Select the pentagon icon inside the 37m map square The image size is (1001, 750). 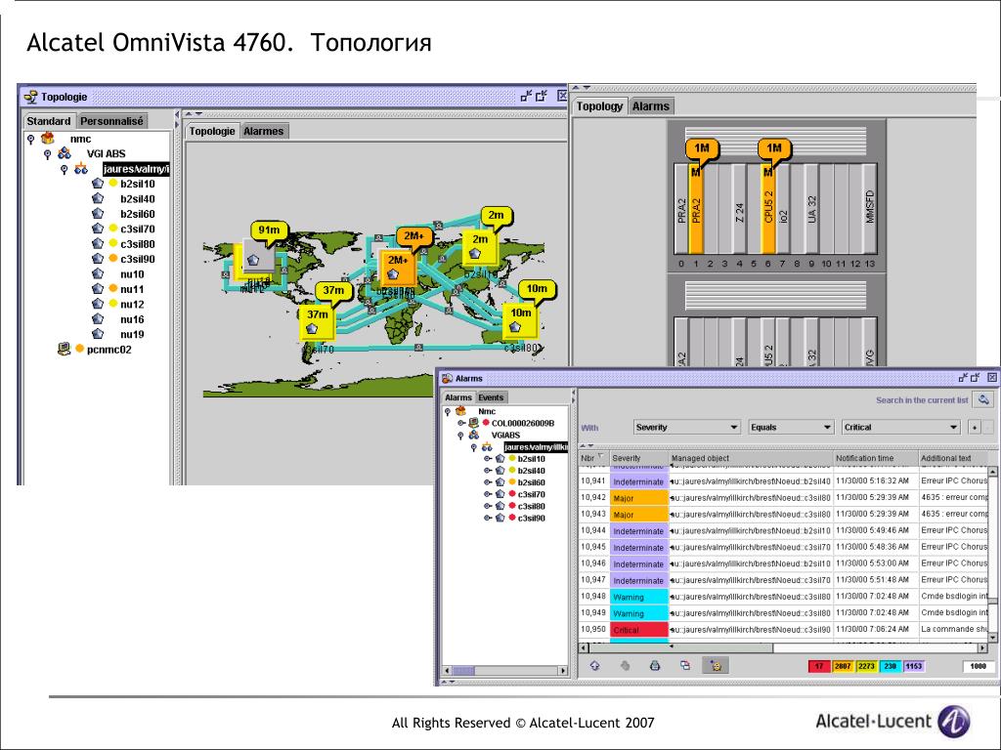tap(312, 329)
